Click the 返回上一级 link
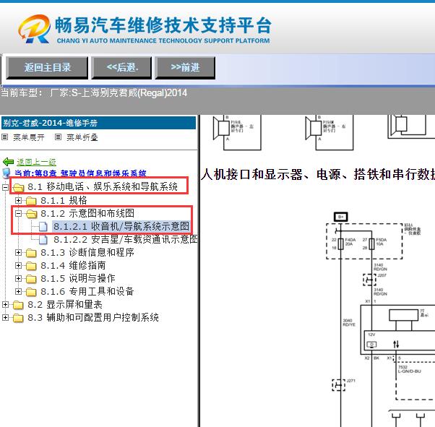 coord(36,162)
